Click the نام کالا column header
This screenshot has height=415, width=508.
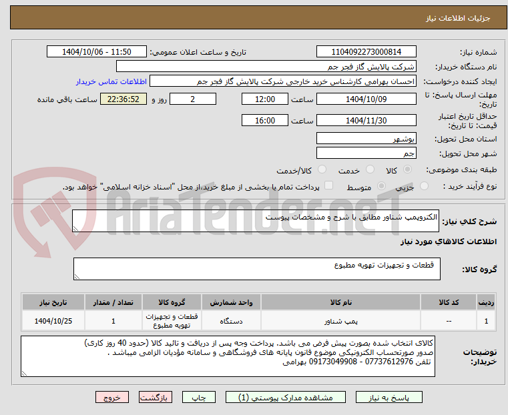click(341, 302)
